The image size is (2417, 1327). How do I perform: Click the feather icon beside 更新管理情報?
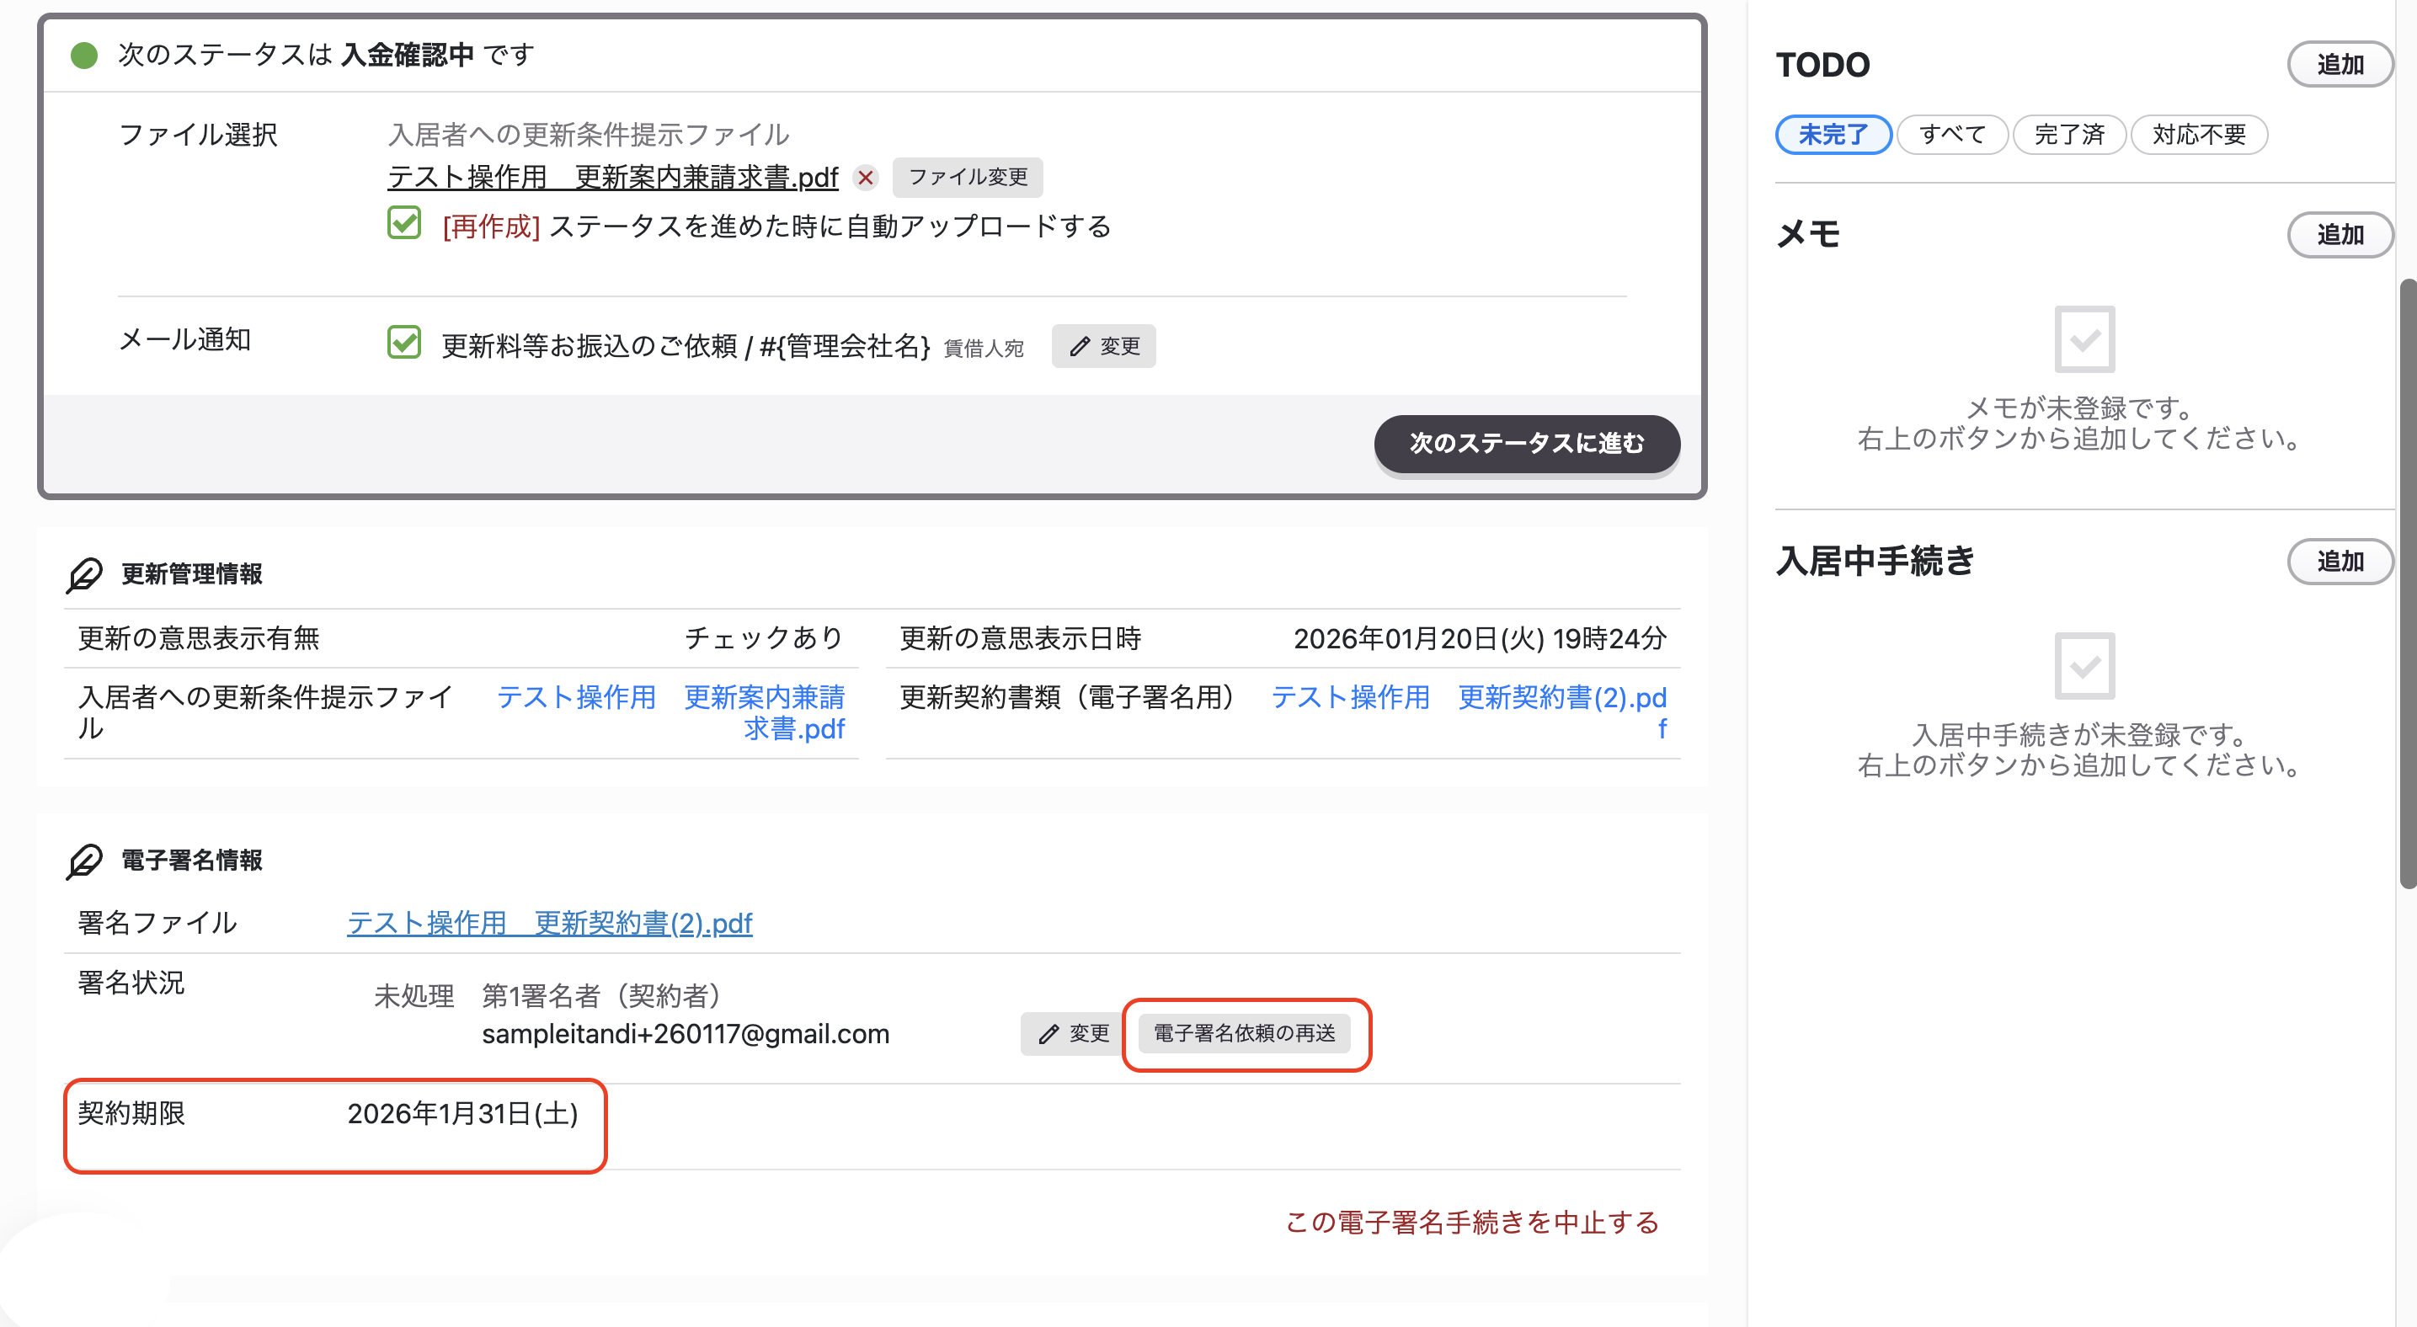pos(84,574)
